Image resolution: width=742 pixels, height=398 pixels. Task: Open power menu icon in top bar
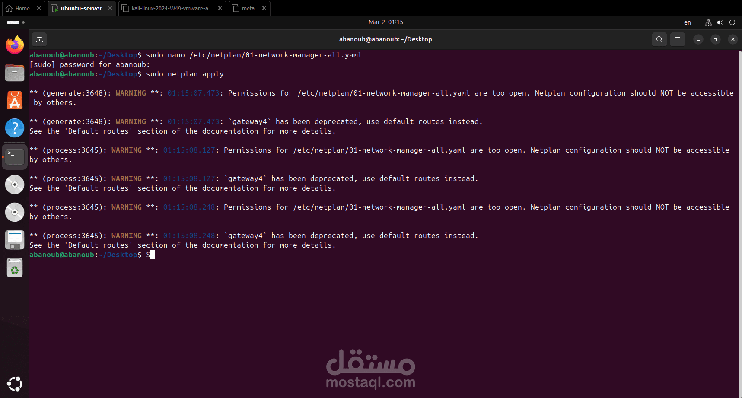pos(732,22)
